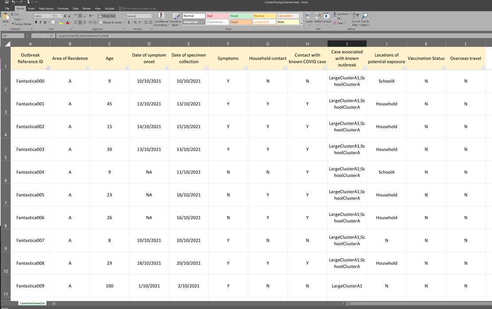This screenshot has width=492, height=309.
Task: Apply the Note cell style
Action: [x=288, y=22]
